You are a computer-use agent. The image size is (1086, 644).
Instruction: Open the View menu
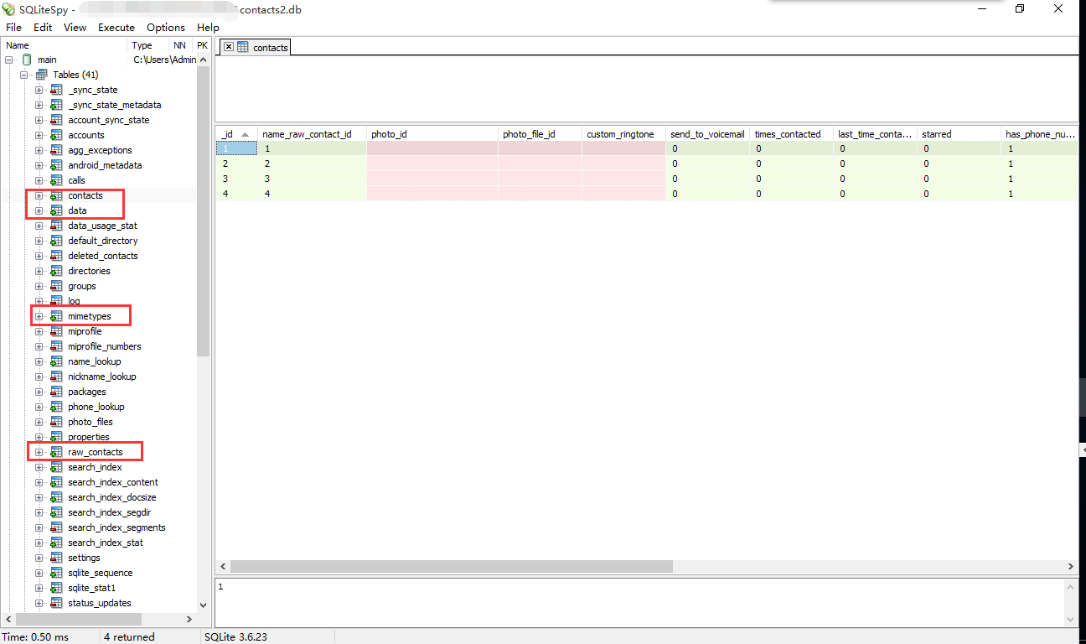[75, 28]
